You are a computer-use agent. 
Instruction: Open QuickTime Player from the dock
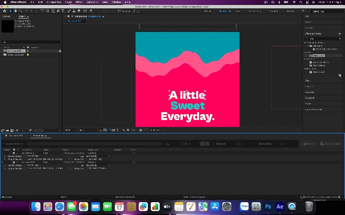click(292, 207)
